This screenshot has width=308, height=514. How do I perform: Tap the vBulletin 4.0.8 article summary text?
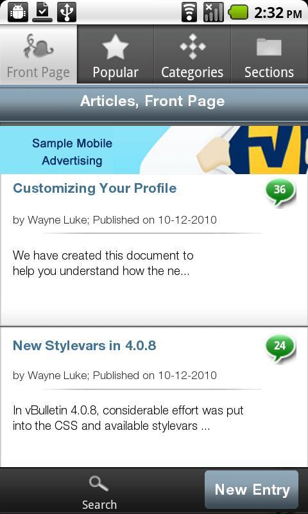pos(128,418)
